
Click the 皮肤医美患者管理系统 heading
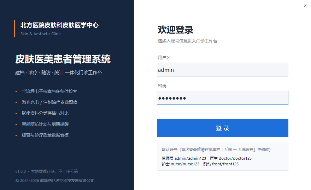pos(63,59)
